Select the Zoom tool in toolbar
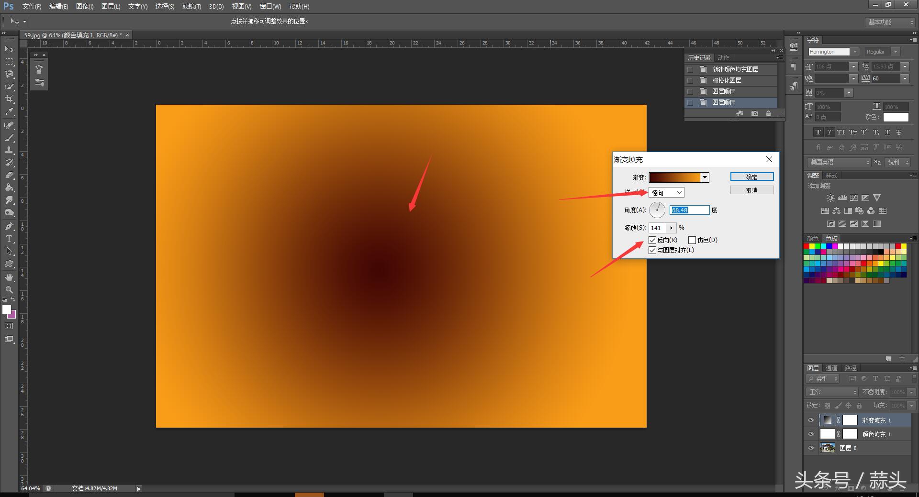The image size is (919, 497). 9,290
